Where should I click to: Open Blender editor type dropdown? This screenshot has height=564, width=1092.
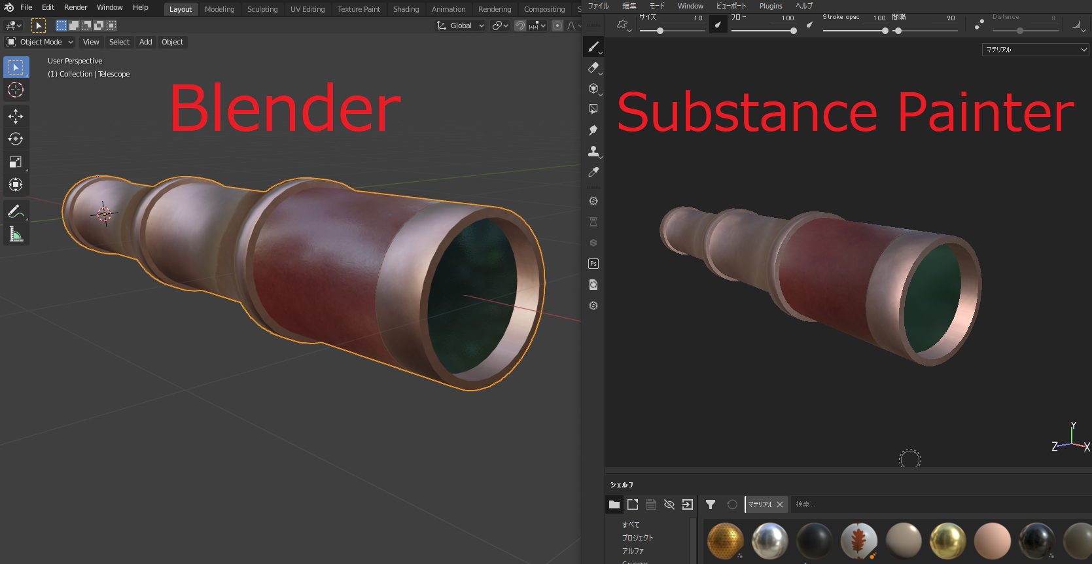point(13,26)
